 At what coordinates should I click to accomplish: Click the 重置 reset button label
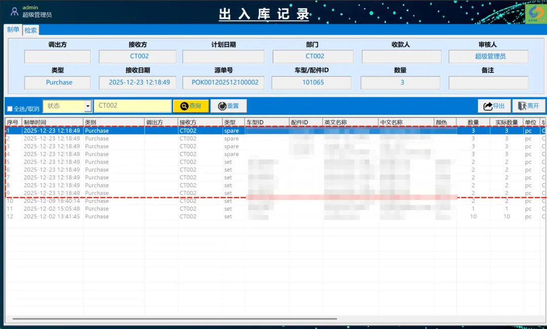click(233, 106)
